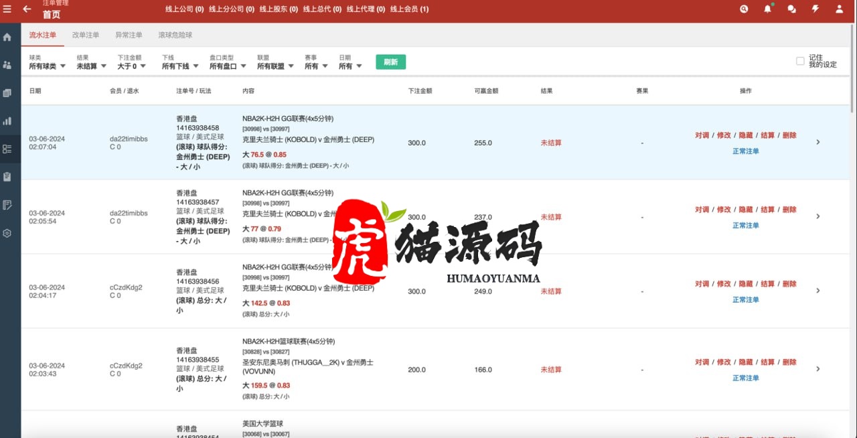Click 线上会员 (1) in the header

[410, 9]
